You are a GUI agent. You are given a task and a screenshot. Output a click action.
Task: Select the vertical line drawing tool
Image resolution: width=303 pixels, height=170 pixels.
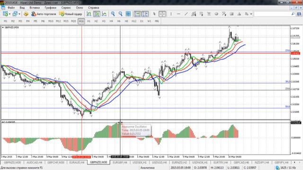[171, 14]
